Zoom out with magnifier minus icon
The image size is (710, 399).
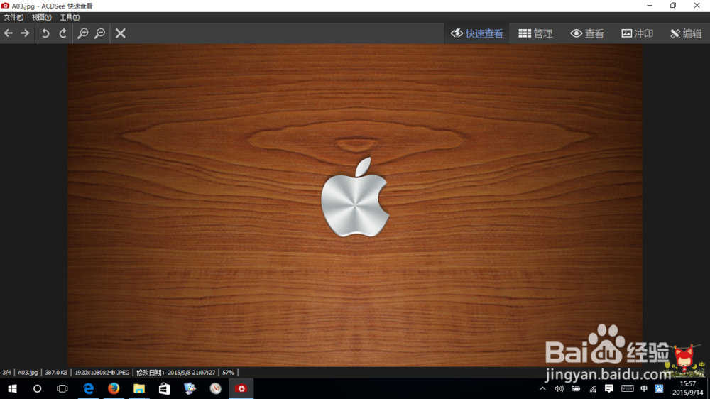tap(99, 33)
